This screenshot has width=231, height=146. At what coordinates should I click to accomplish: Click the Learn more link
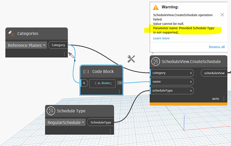coord(161,38)
